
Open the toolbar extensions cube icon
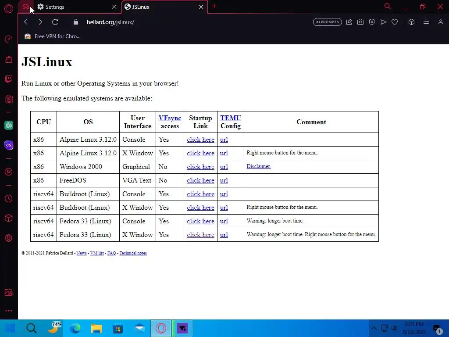(x=411, y=22)
